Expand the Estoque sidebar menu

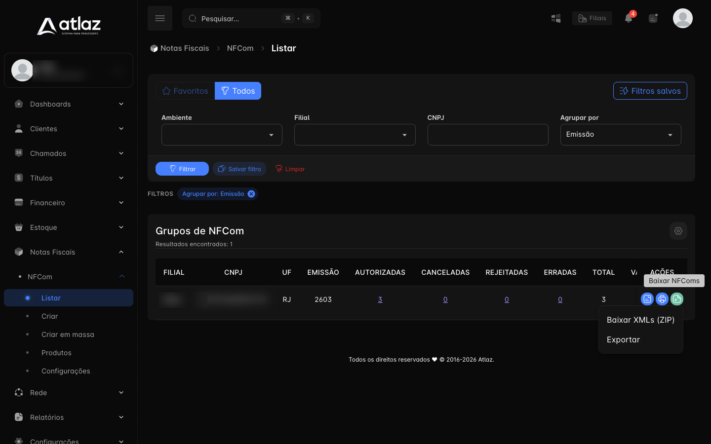pyautogui.click(x=69, y=227)
